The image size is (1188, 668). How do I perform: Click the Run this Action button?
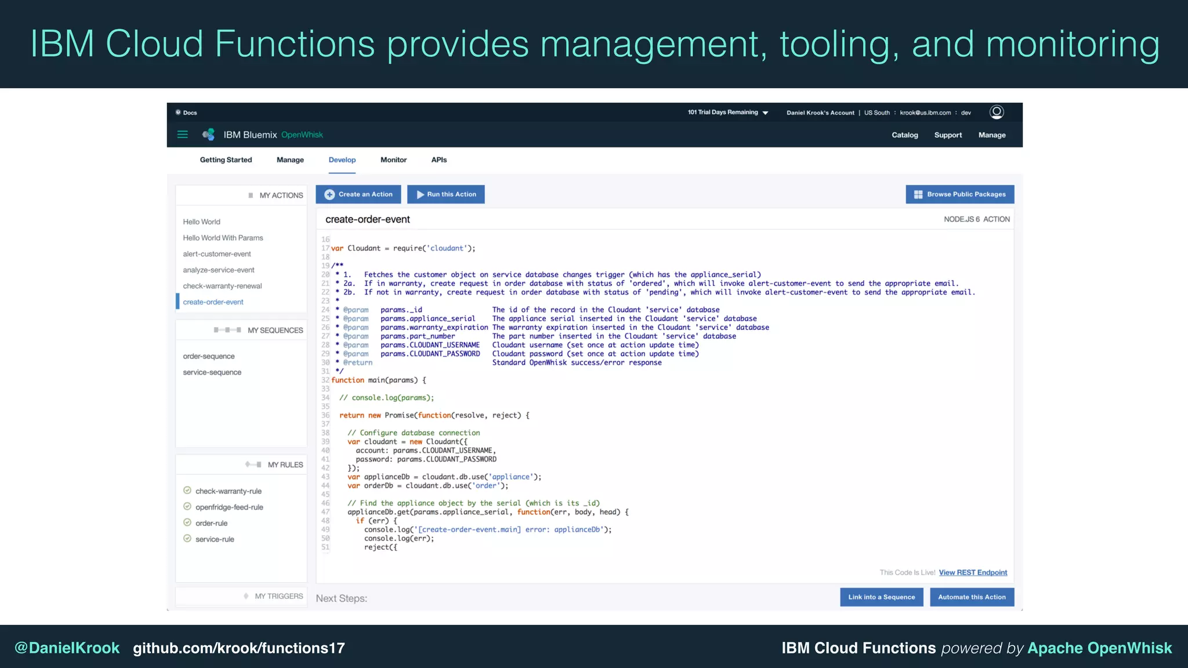click(446, 194)
